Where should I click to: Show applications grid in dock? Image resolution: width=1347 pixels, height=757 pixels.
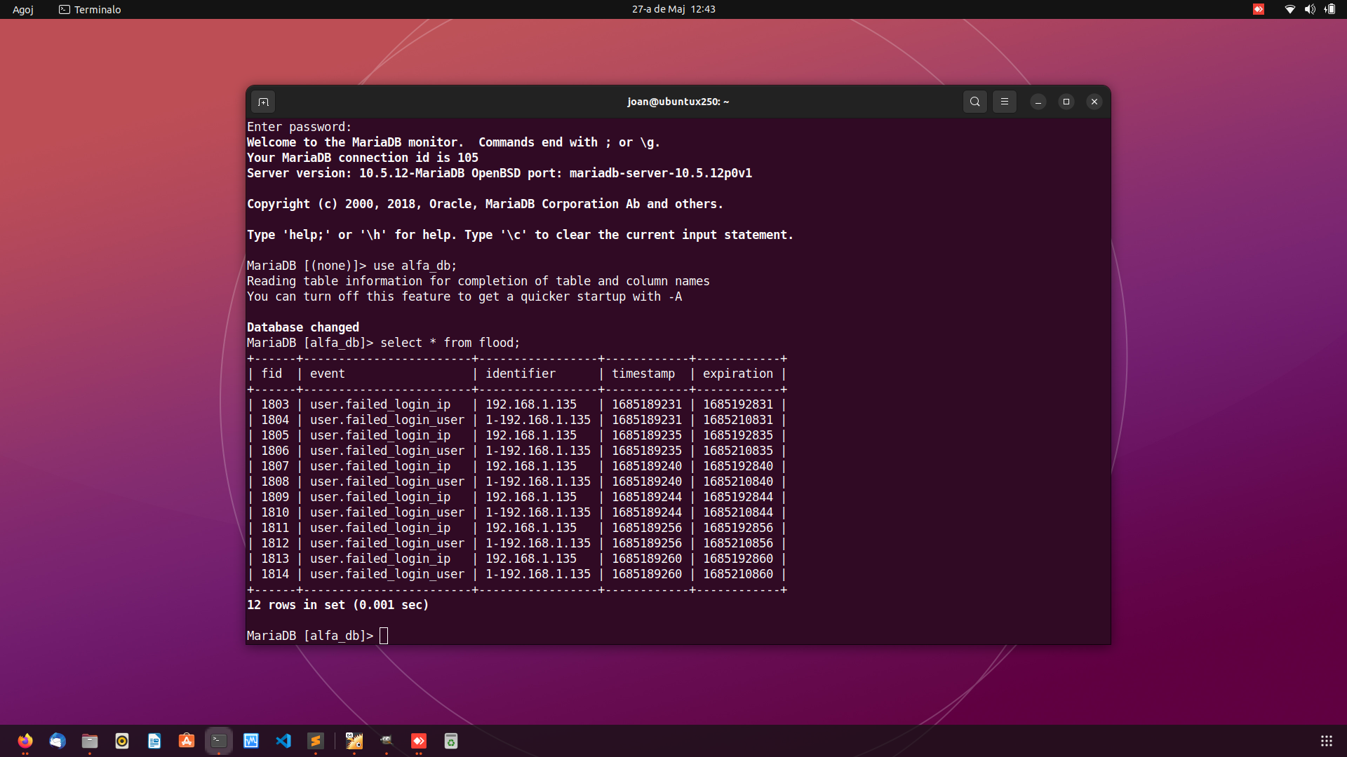(x=1327, y=741)
